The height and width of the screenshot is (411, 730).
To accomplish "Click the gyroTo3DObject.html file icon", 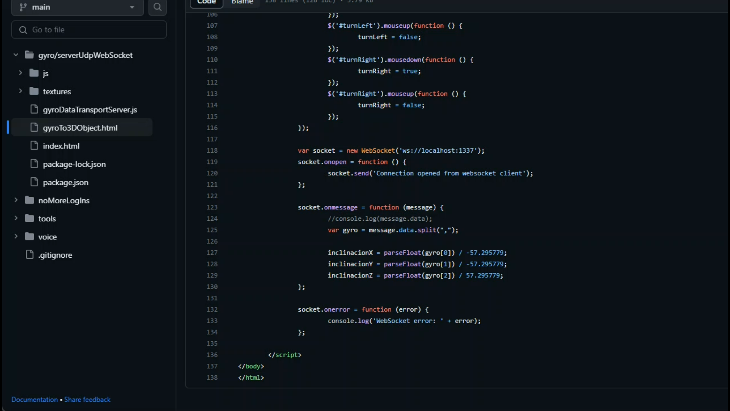I will 34,127.
